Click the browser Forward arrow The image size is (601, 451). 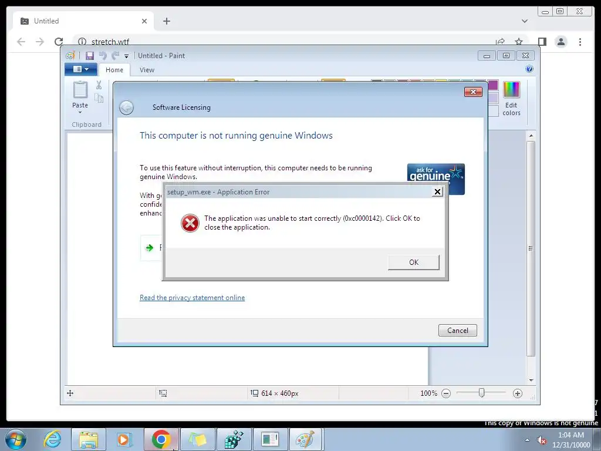[40, 42]
